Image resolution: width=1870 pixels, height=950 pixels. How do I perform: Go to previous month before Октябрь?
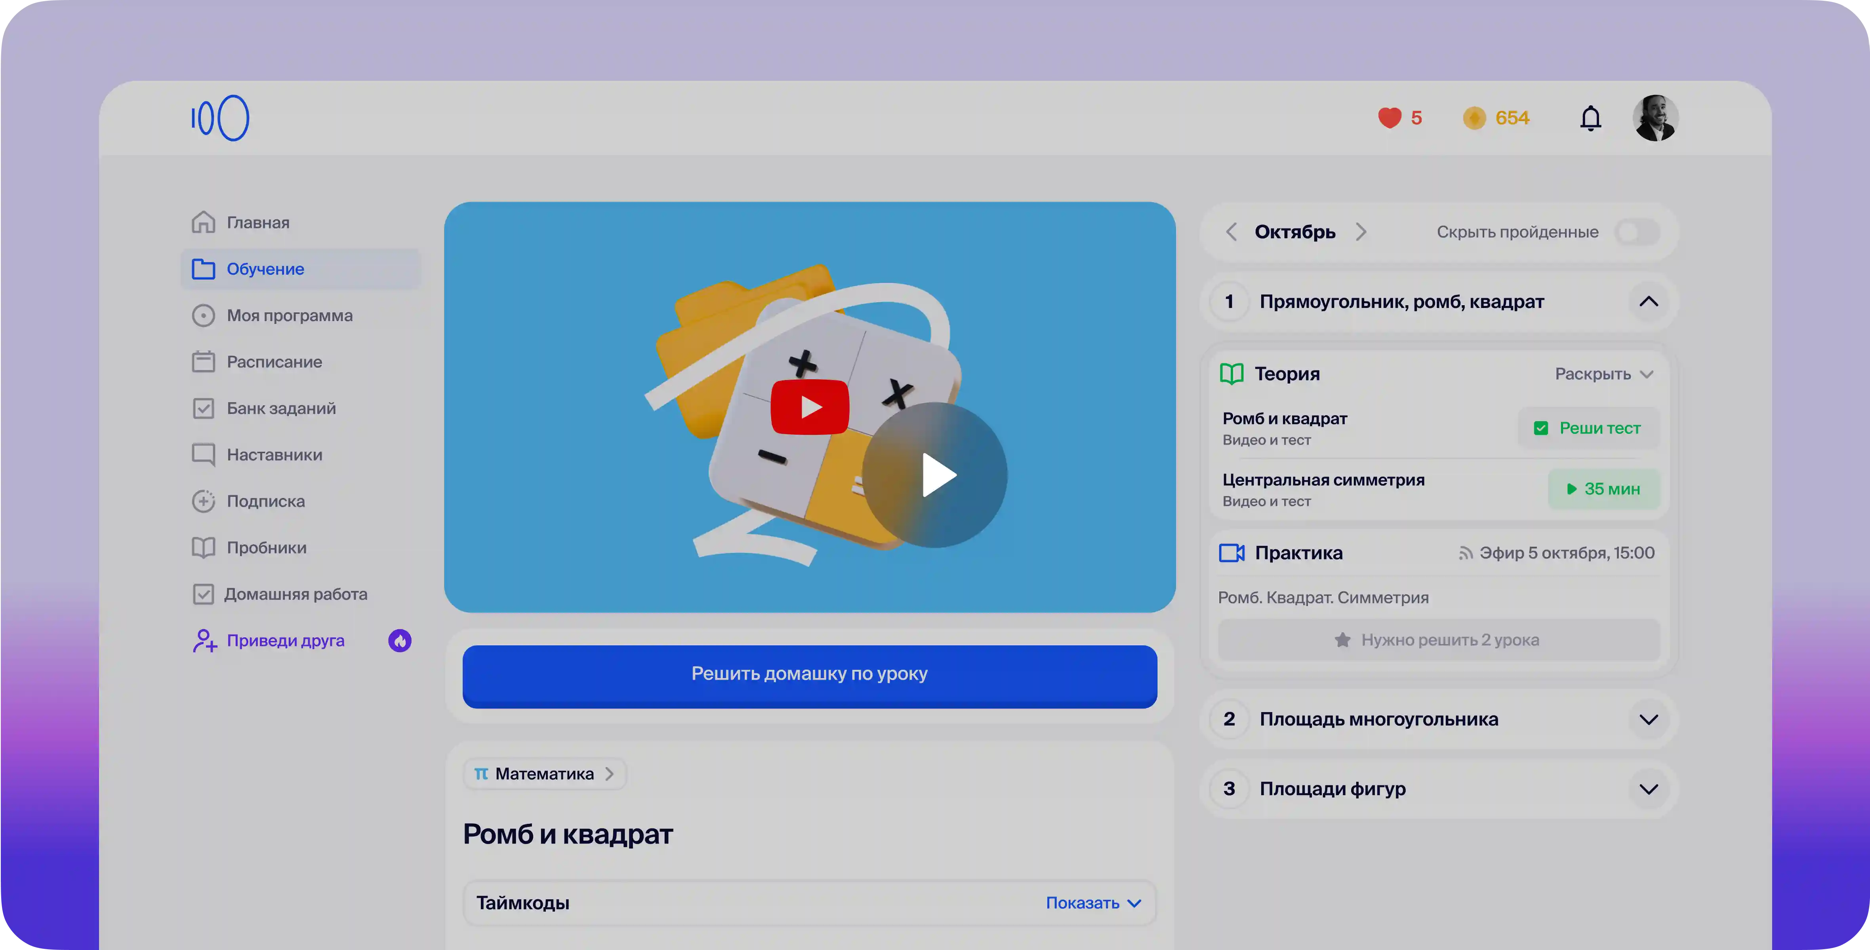pyautogui.click(x=1231, y=231)
